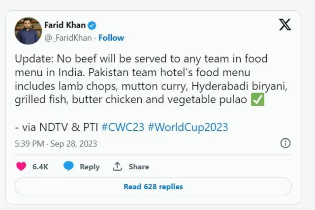Click the green checkmark emoji

coord(257,100)
